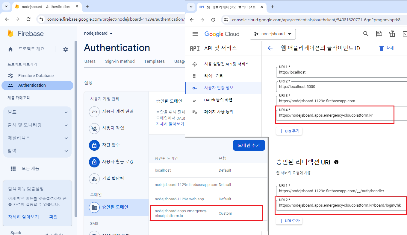Select 사용자 인증 정보 in sidebar
Image resolution: width=407 pixels, height=235 pixels.
pos(223,88)
